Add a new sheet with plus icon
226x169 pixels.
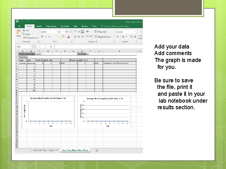(x=97, y=151)
